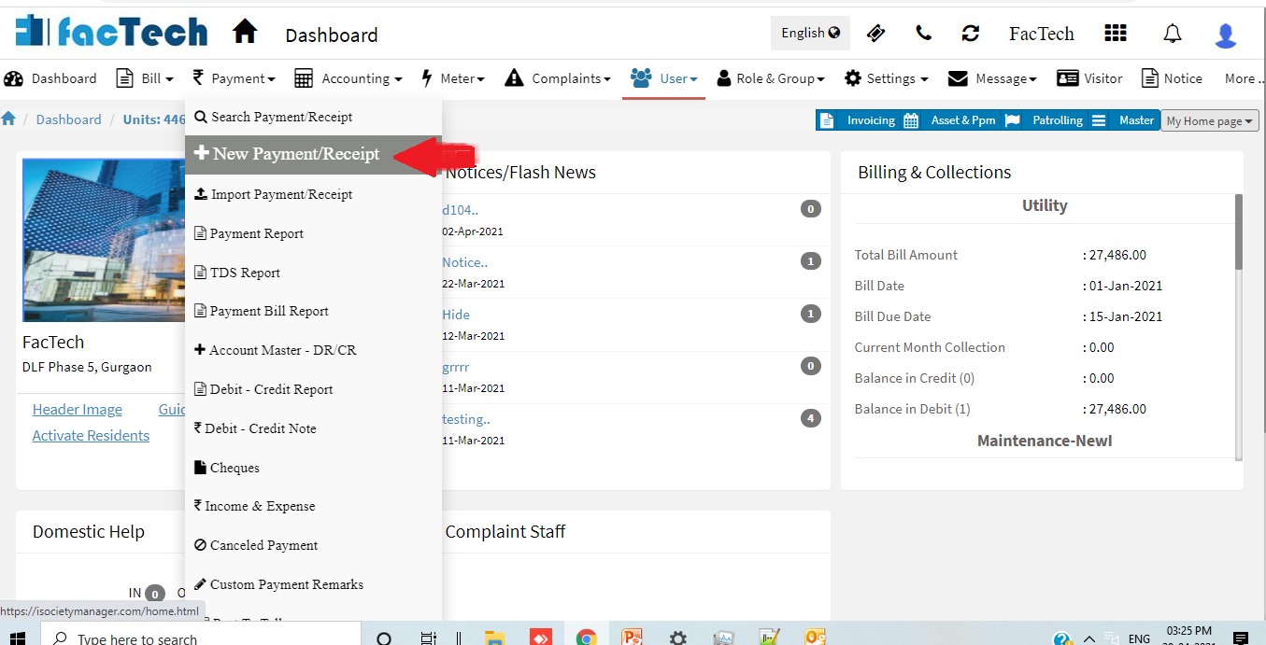Click the Dashboard breadcrumb link
This screenshot has height=645, width=1266.
pos(69,119)
